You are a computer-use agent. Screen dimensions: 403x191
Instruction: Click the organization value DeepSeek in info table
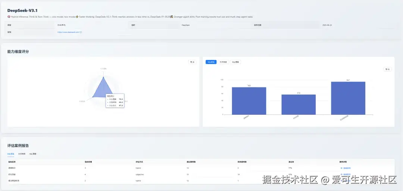click(x=185, y=25)
